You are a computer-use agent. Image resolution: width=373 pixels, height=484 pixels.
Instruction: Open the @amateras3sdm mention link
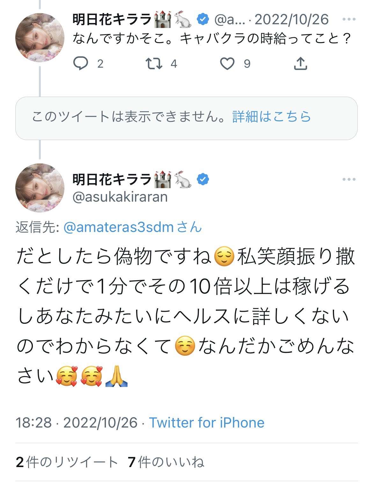119,227
